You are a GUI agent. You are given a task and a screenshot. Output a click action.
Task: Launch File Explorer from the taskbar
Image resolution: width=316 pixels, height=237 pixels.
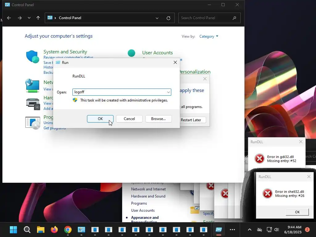pyautogui.click(x=40, y=230)
